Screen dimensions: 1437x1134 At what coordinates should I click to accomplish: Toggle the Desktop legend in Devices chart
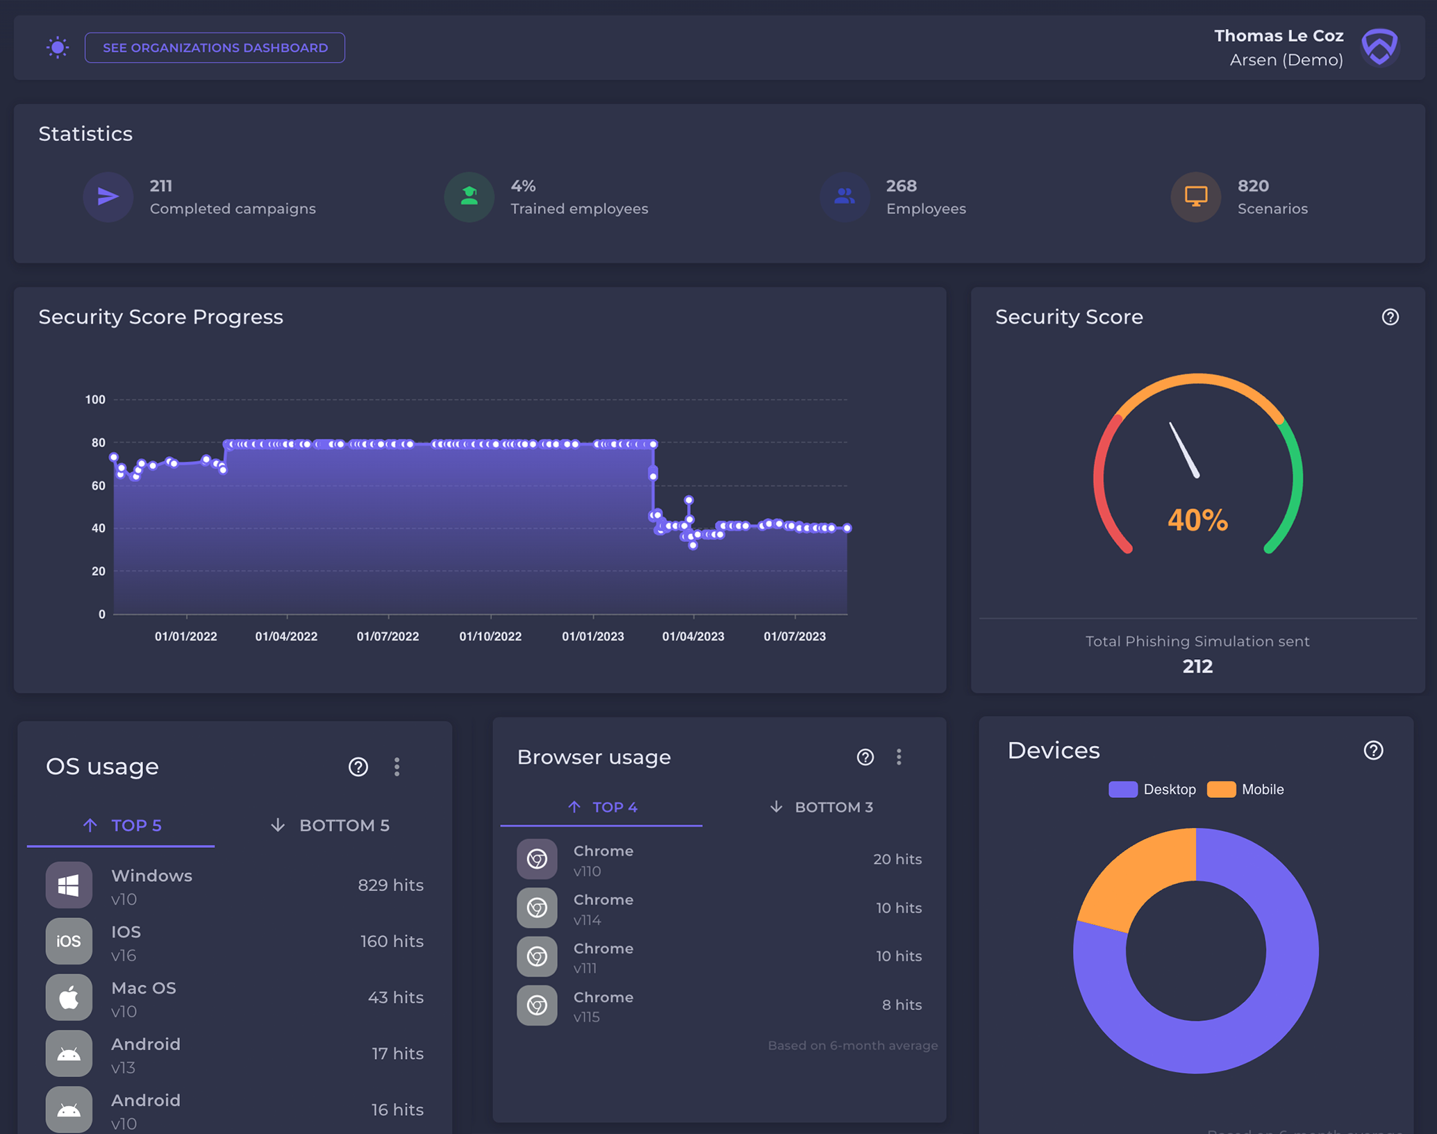(x=1153, y=790)
